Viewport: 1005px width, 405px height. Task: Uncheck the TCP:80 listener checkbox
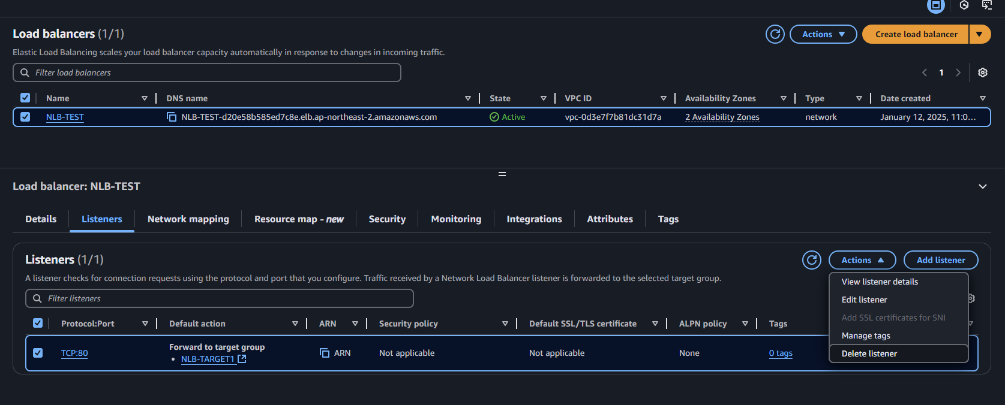tap(38, 353)
